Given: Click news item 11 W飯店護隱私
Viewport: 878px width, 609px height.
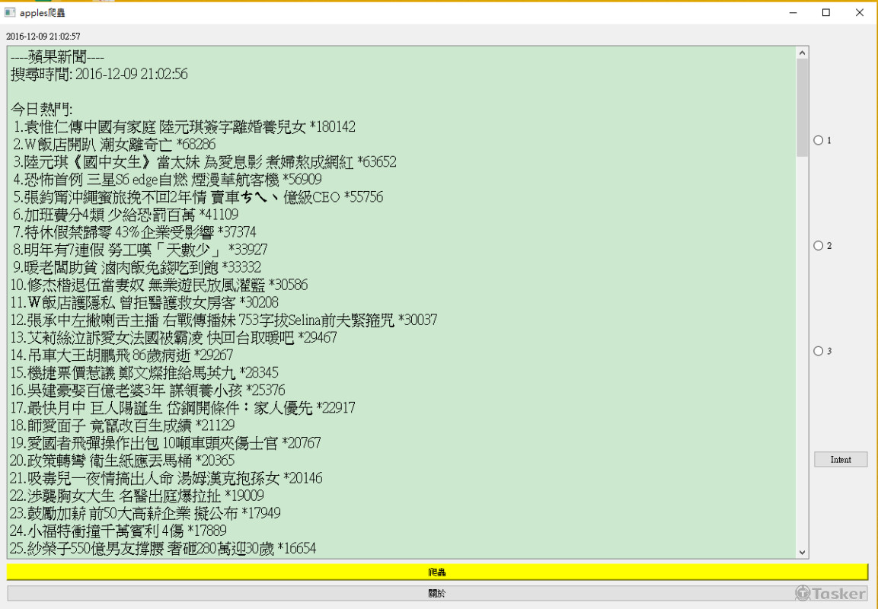Looking at the screenshot, I should pos(144,303).
